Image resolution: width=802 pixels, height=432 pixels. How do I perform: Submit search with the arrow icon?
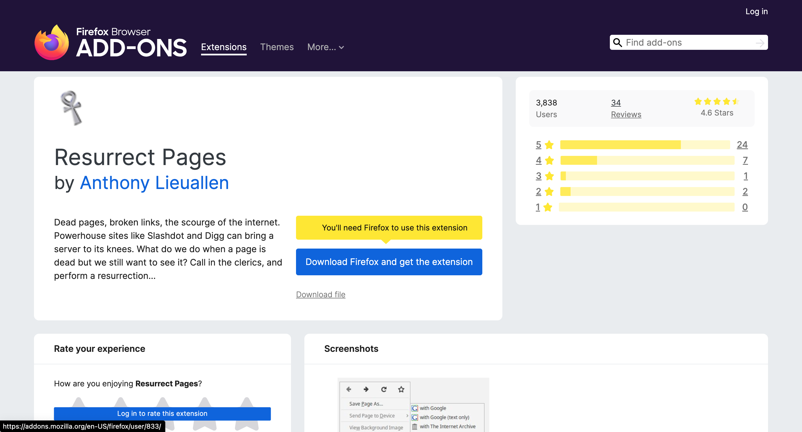point(760,43)
